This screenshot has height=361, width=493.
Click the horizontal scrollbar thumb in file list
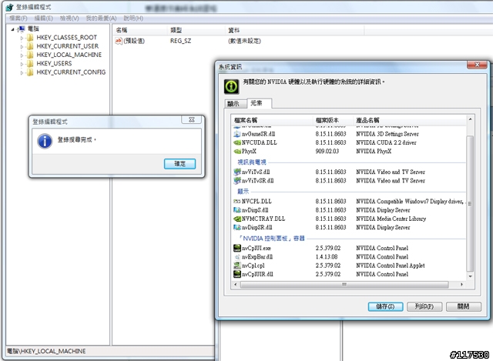click(344, 285)
